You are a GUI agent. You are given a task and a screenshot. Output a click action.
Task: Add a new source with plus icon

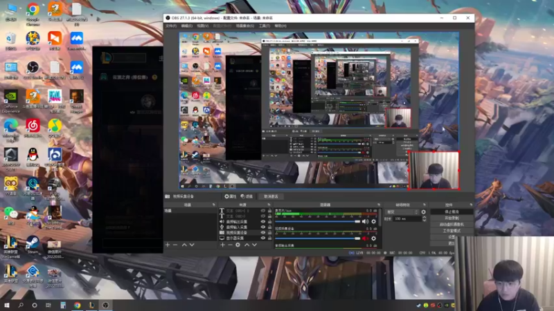pyautogui.click(x=222, y=245)
